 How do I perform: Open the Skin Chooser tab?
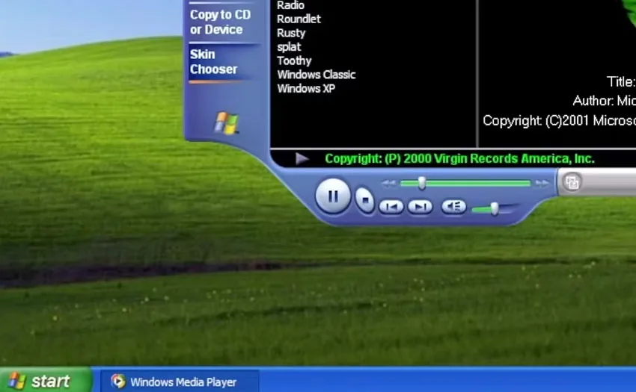213,62
